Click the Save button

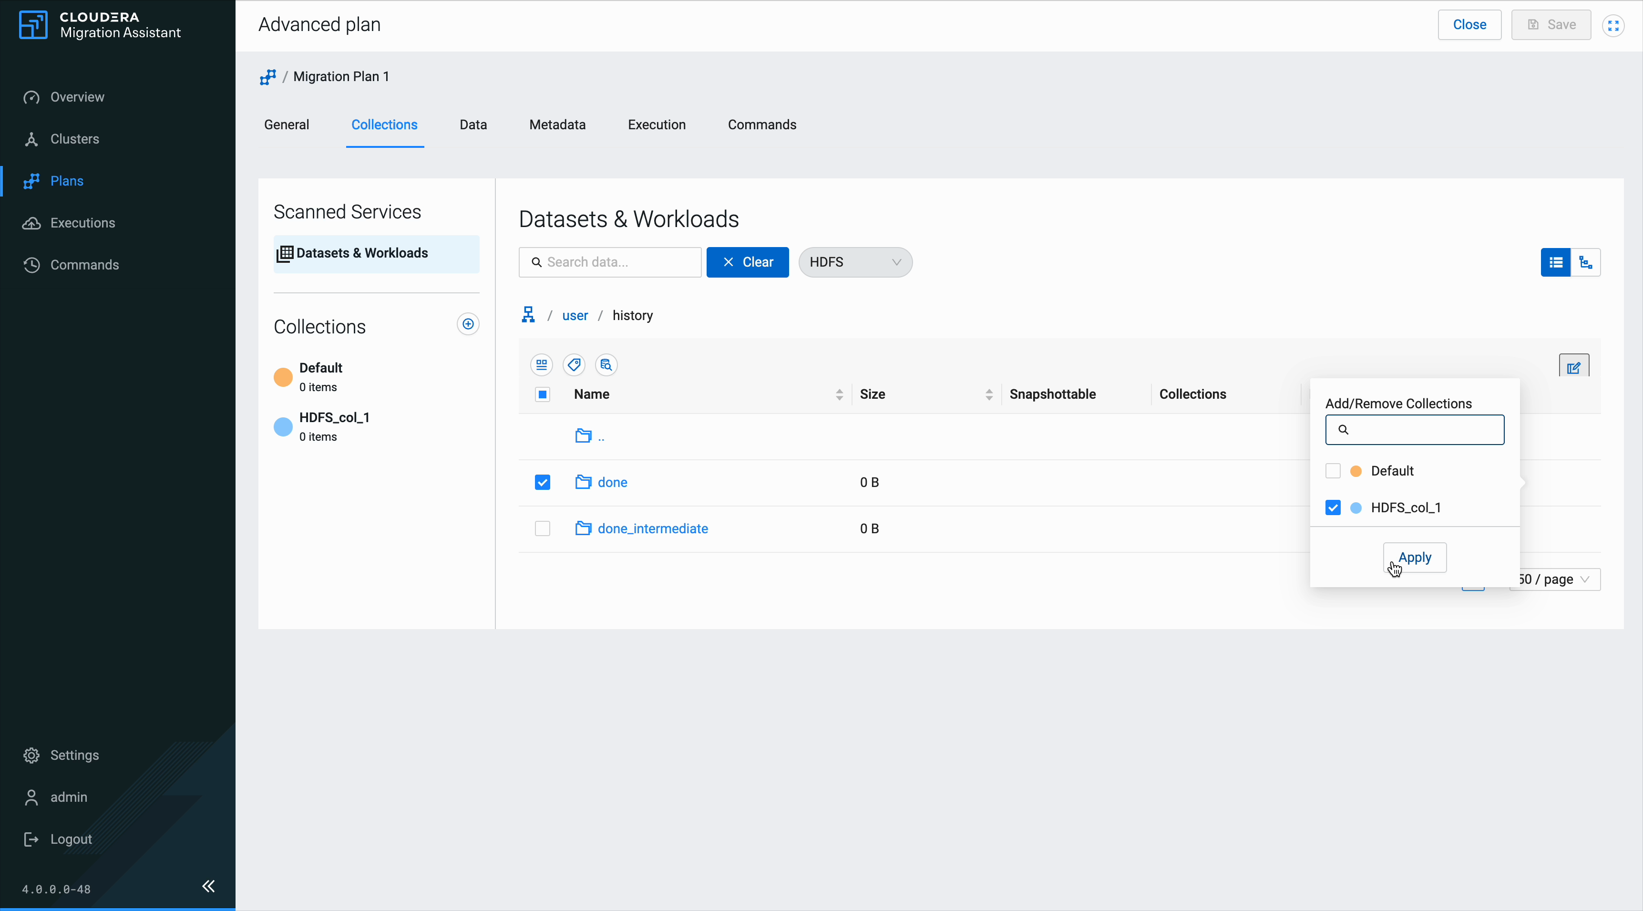pos(1551,25)
